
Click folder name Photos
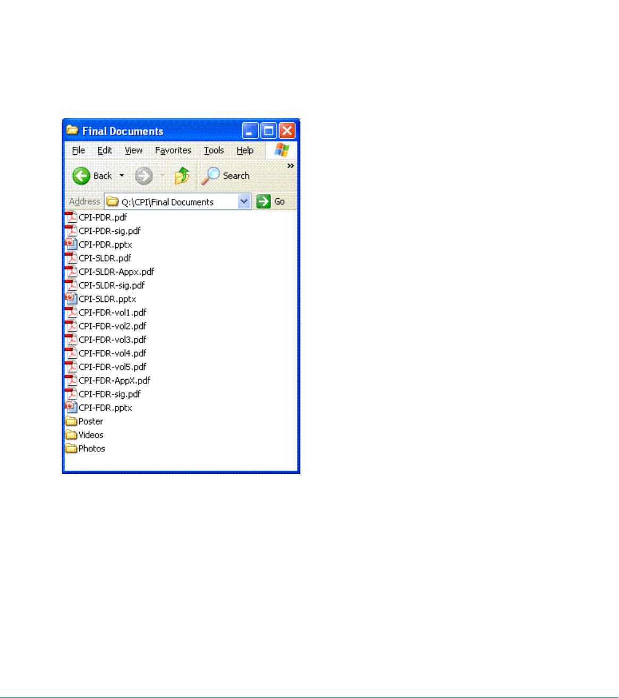click(91, 448)
